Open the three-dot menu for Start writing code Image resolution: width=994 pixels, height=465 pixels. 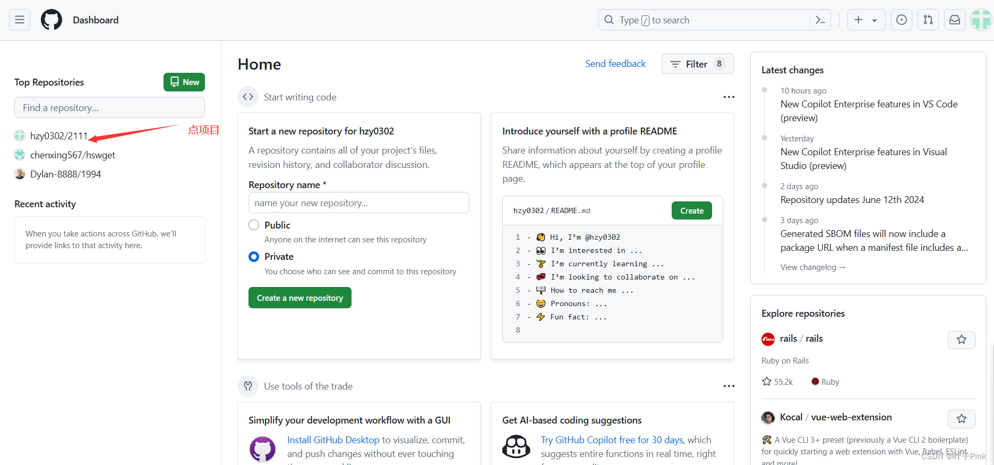click(729, 97)
